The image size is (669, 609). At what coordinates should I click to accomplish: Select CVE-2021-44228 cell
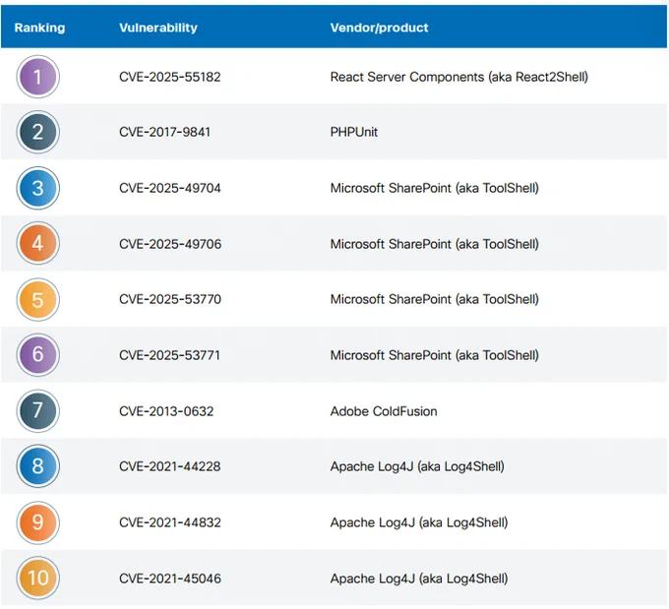tap(170, 466)
